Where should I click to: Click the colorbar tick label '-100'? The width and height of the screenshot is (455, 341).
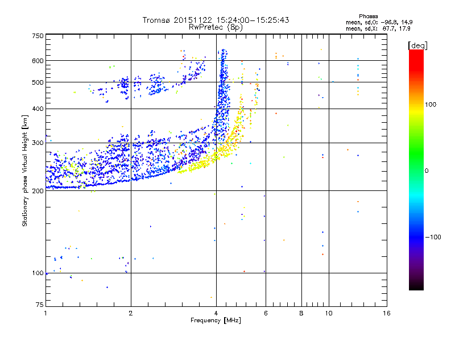(x=433, y=237)
